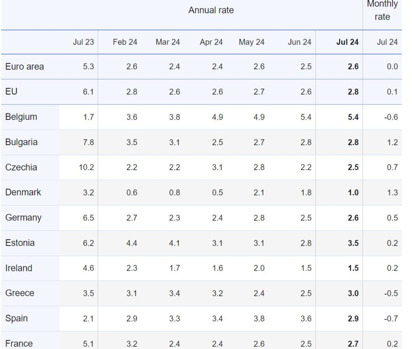Select the Denmark row label
This screenshot has height=349, width=412.
23,192
